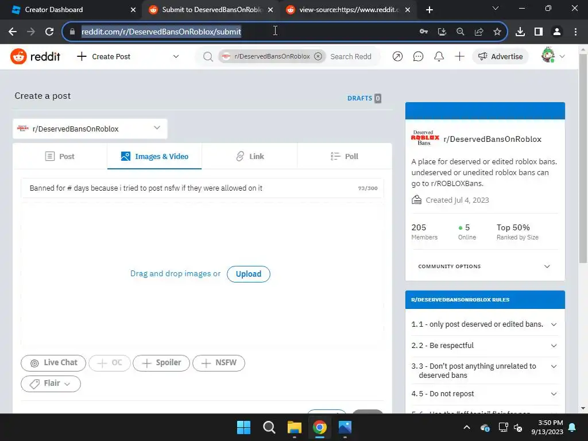Switch to the Poll tab

pos(345,156)
